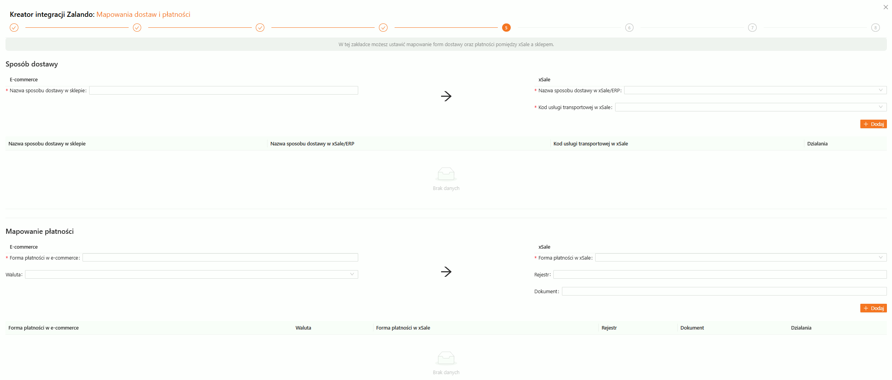This screenshot has height=380, width=892.
Task: Click Dodaj button in delivery mapping section
Action: pyautogui.click(x=873, y=124)
